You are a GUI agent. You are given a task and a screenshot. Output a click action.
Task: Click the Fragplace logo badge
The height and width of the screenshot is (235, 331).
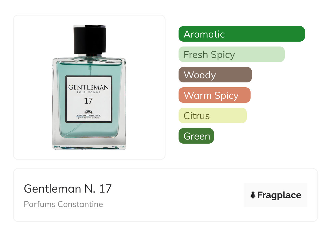[x=276, y=195]
